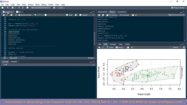Image resolution: width=187 pixels, height=105 pixels.
Task: Clear all plots with the broom icon
Action: 132,47
